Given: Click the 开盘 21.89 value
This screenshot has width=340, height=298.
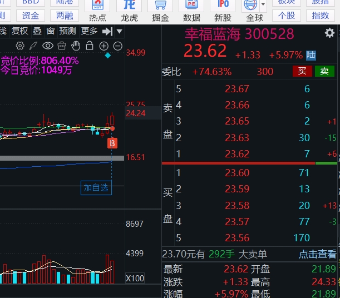Looking at the screenshot, I should pos(323,269).
